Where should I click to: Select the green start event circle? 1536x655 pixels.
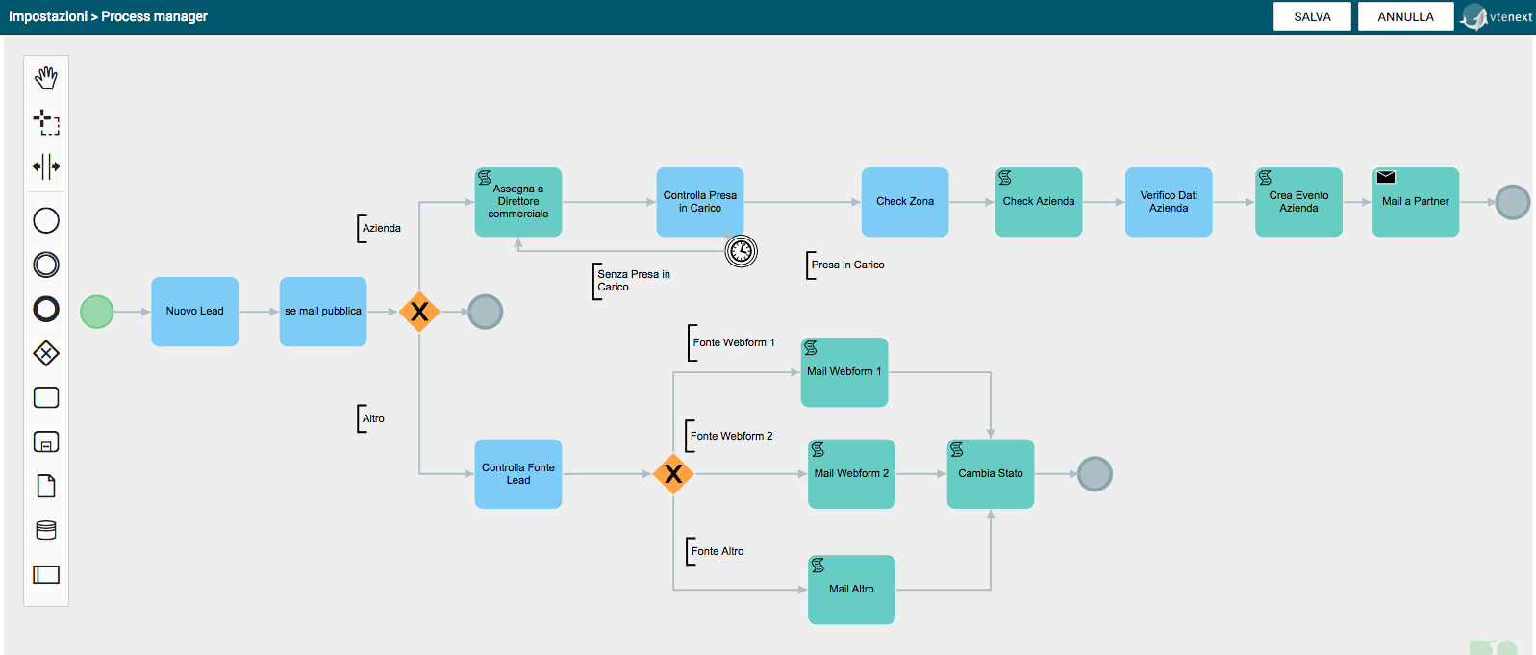(x=97, y=312)
